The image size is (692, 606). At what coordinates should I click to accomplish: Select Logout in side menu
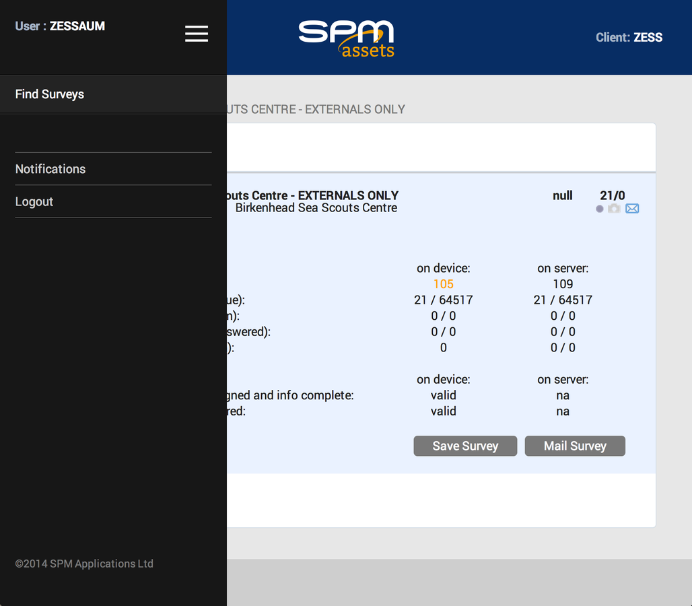click(113, 202)
